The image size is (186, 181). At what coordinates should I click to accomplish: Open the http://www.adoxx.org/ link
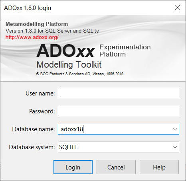click(x=32, y=37)
